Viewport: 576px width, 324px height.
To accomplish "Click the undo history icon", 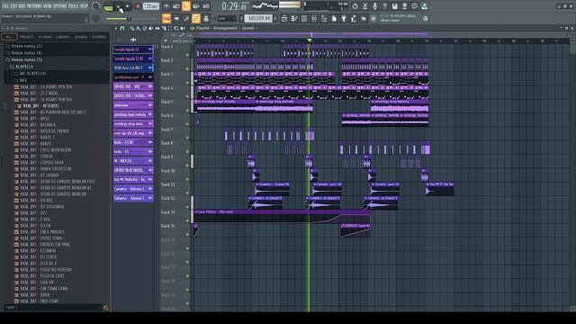I will tap(355, 6).
